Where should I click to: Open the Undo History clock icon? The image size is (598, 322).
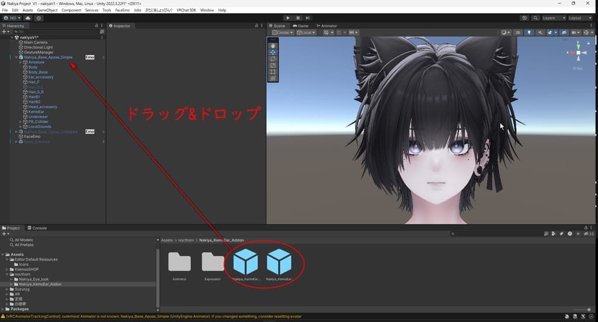(524, 18)
